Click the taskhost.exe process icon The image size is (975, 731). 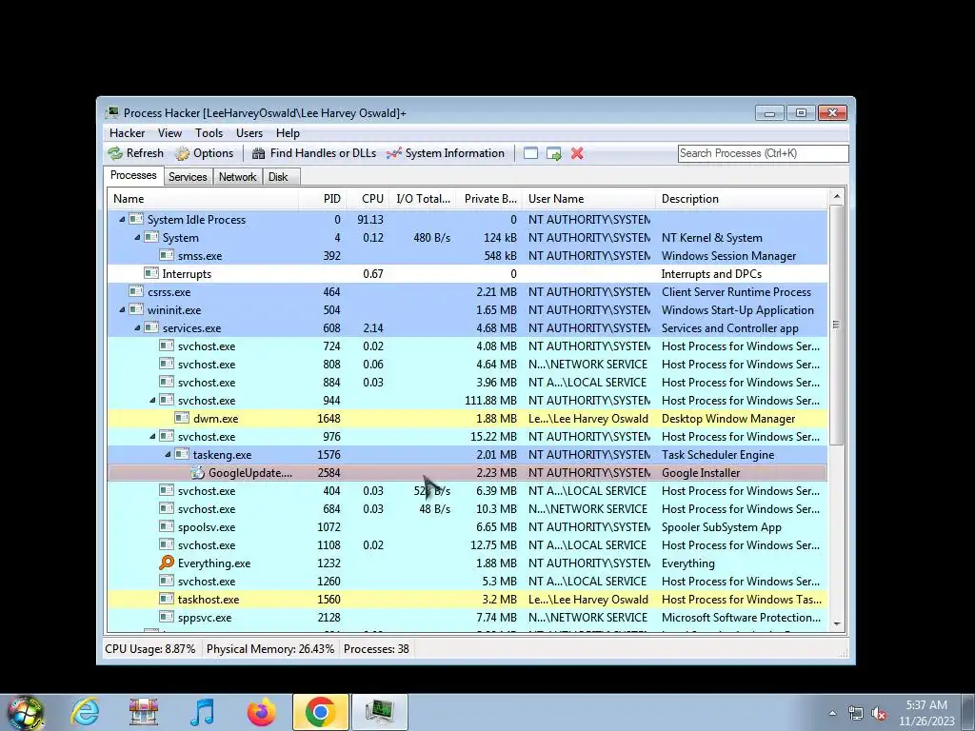(166, 600)
